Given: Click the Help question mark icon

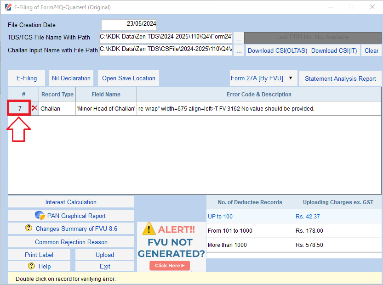Looking at the screenshot, I should pyautogui.click(x=31, y=266).
